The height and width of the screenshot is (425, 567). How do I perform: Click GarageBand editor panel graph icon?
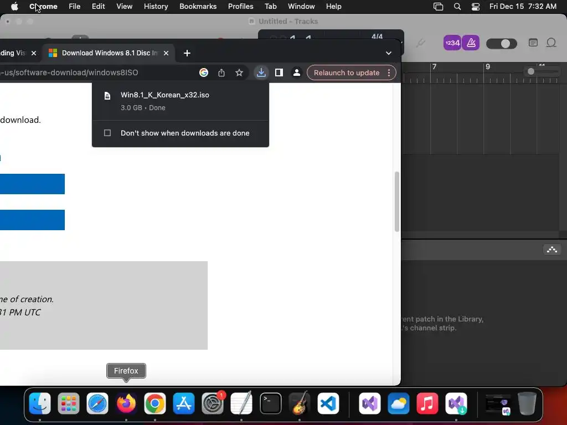pyautogui.click(x=552, y=250)
